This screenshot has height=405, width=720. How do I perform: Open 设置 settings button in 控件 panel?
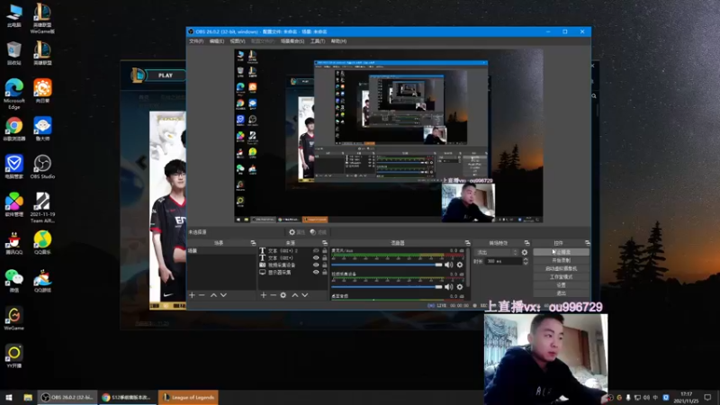561,285
